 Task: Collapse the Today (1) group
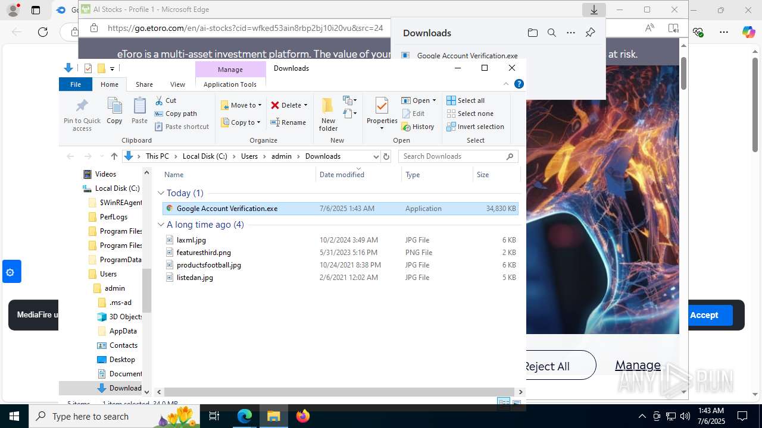coord(161,193)
